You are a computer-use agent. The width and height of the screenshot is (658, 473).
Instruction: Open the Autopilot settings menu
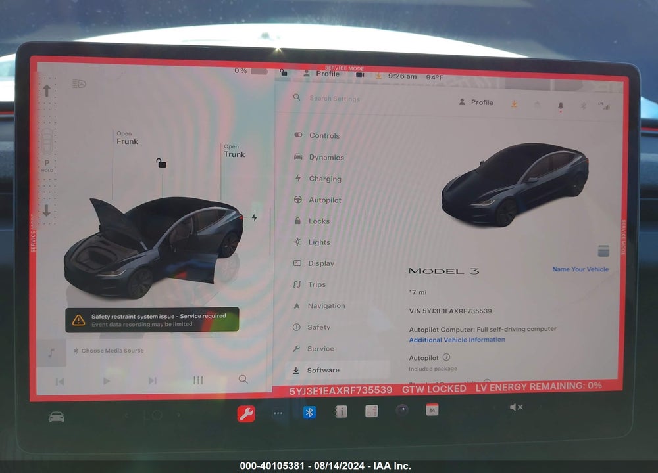(318, 200)
